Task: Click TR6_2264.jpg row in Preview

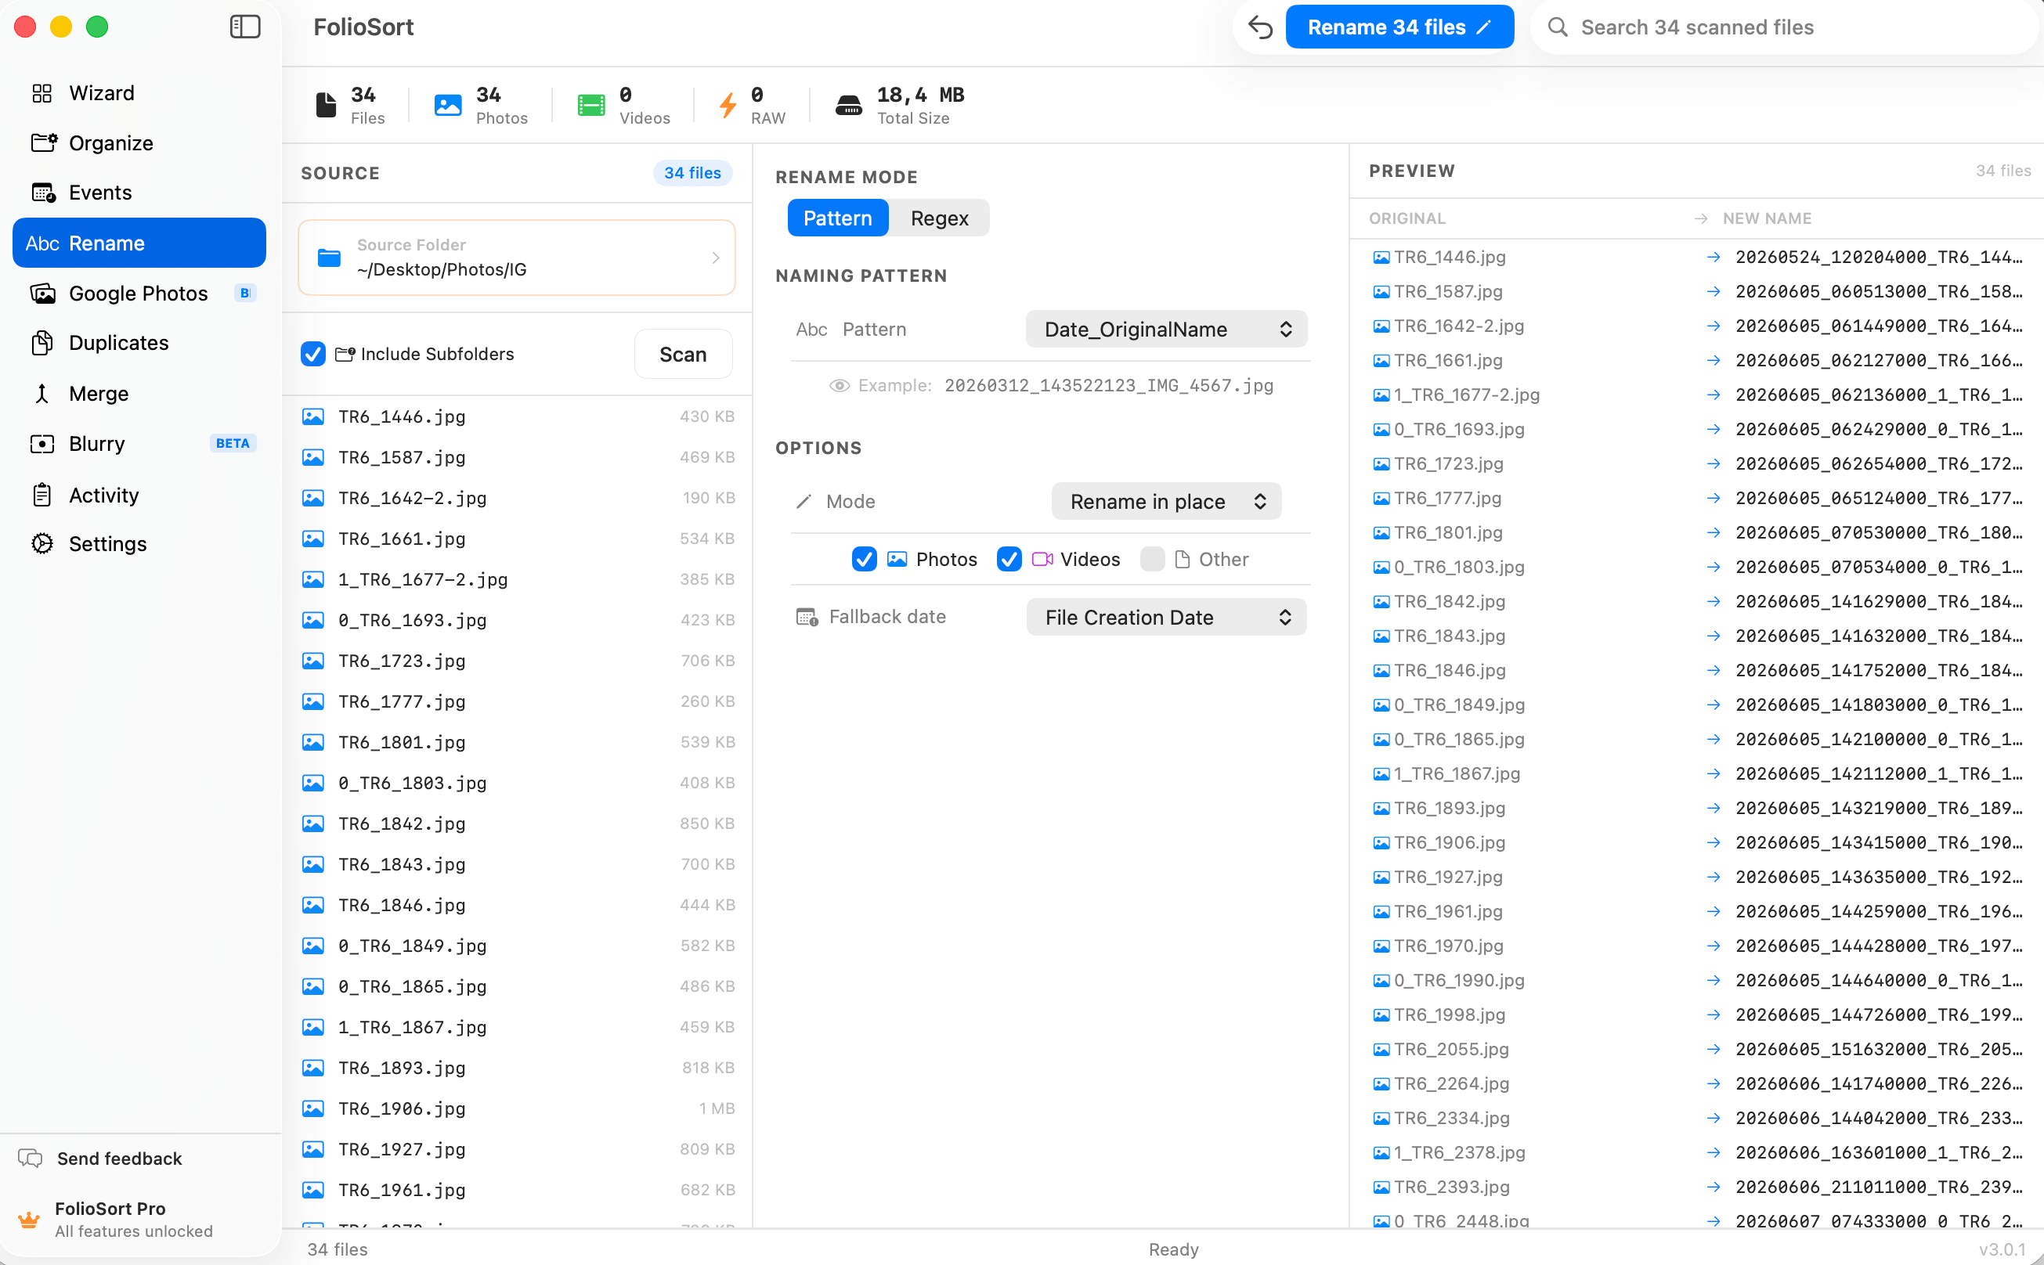Action: point(1696,1083)
